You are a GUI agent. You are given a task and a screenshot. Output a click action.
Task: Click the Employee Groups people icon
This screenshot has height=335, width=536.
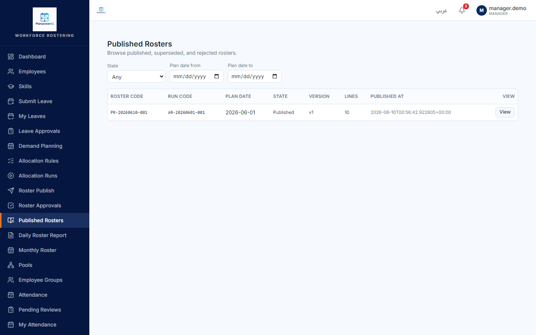coord(11,280)
